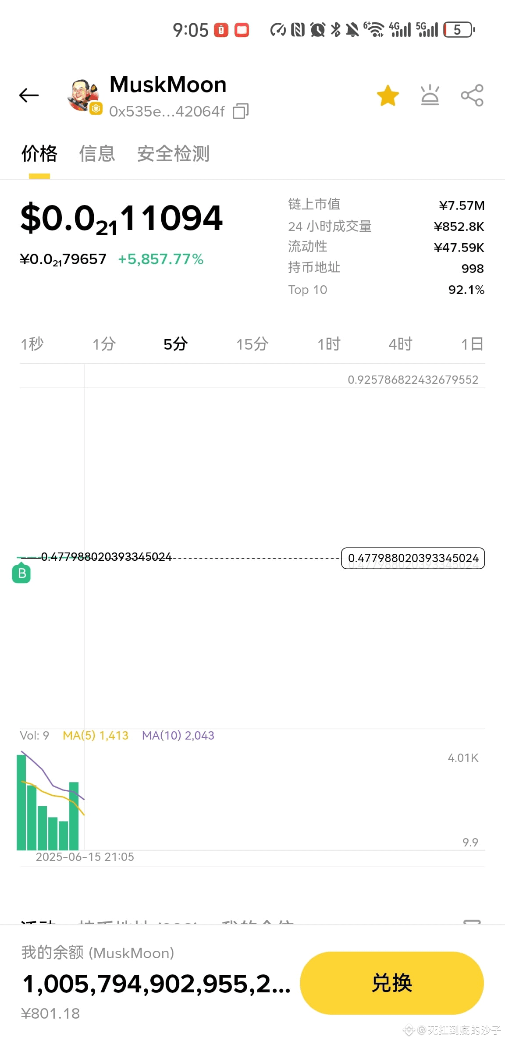
Task: Tap the current price label 0.4779880203
Action: coord(413,558)
